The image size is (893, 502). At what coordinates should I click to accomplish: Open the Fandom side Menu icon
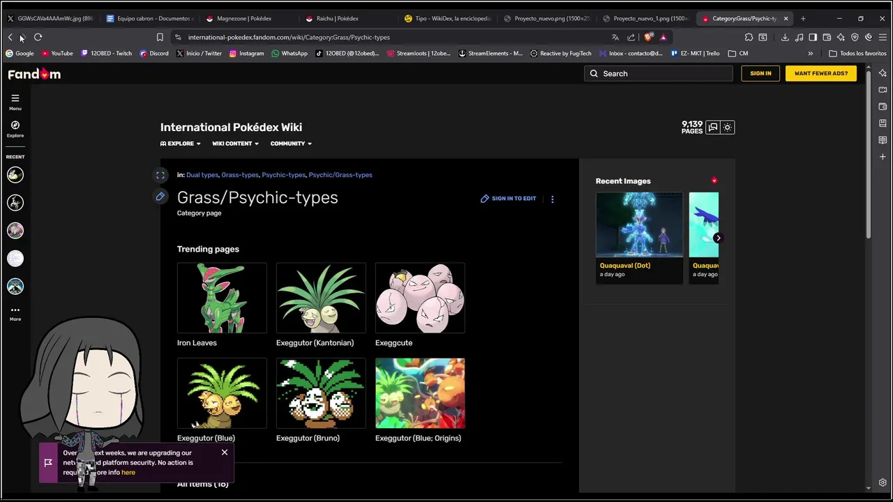15,98
